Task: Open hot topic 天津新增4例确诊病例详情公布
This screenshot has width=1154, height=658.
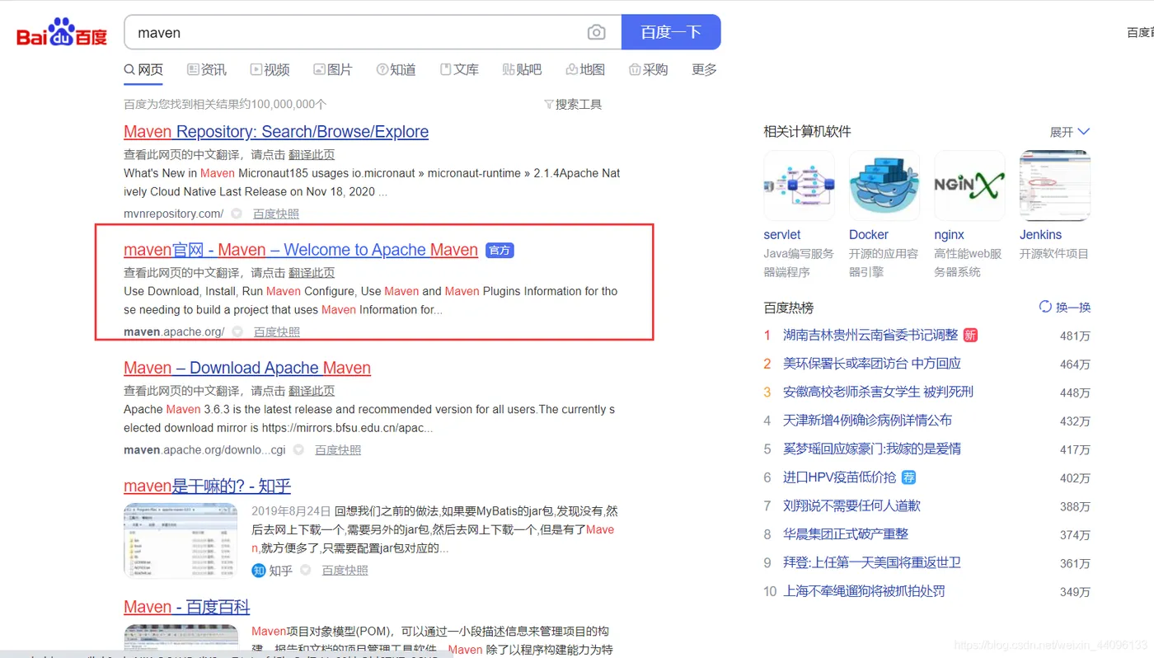Action: click(x=867, y=420)
